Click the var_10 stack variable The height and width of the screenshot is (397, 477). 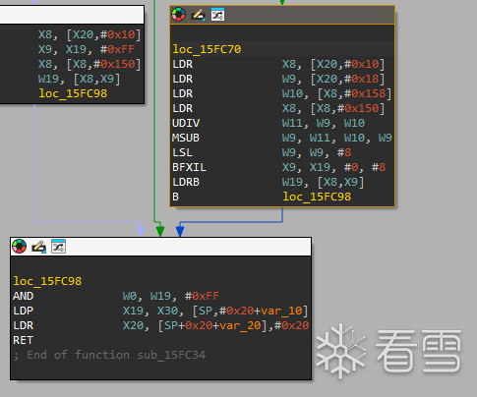281,311
